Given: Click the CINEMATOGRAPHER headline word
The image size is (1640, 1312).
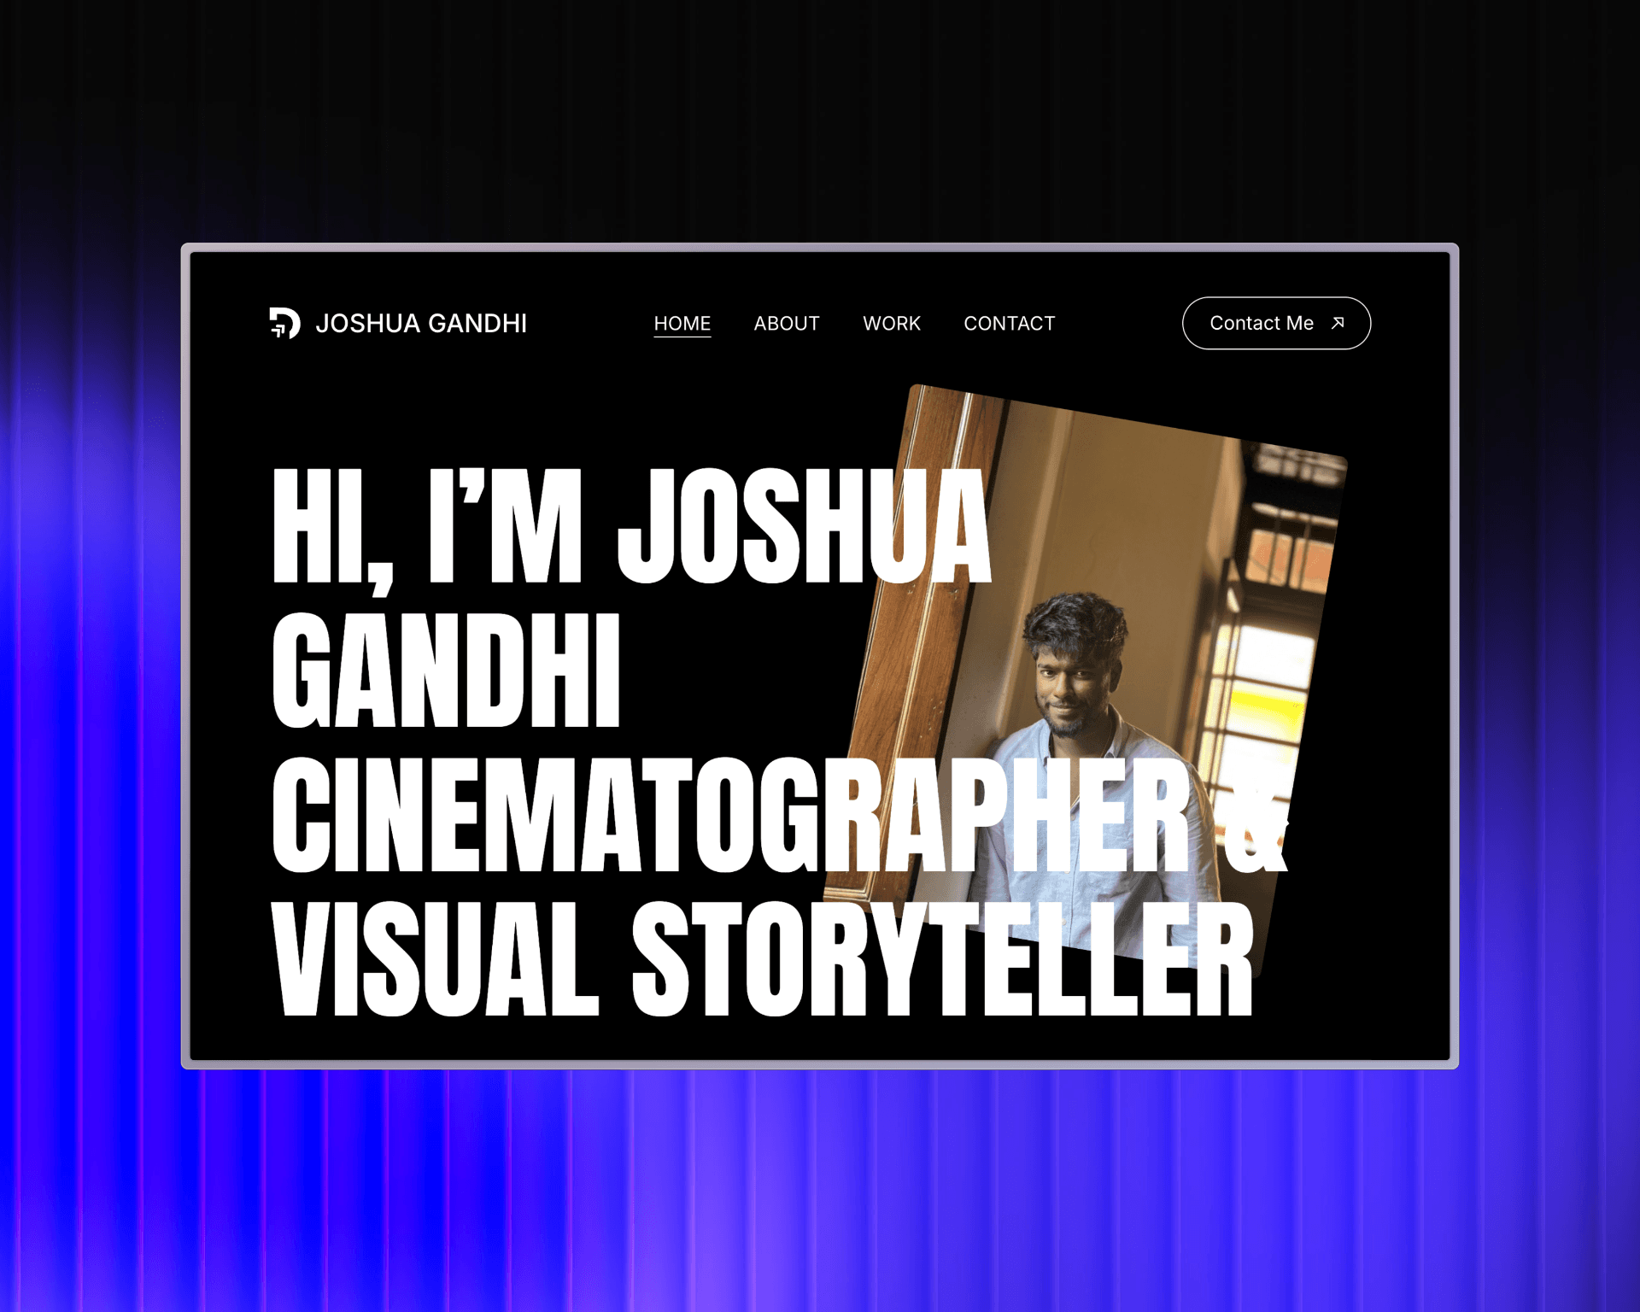Looking at the screenshot, I should click(x=731, y=814).
